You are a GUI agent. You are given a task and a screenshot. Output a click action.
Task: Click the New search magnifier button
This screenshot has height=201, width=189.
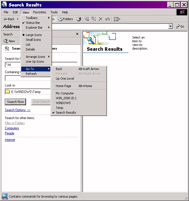point(9,41)
